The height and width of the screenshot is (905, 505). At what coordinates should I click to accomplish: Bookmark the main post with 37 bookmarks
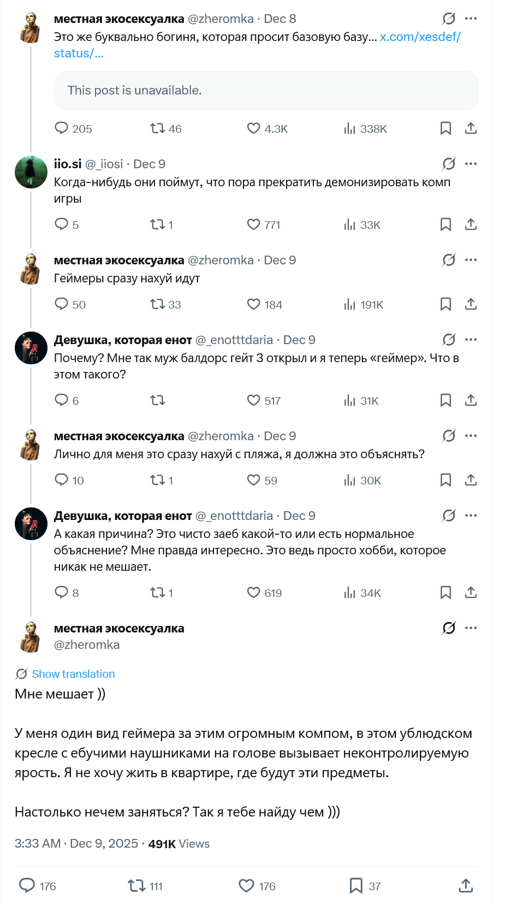pos(356,886)
